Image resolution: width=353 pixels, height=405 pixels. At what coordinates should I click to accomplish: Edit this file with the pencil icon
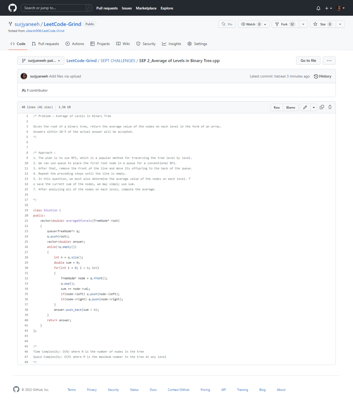(305, 108)
